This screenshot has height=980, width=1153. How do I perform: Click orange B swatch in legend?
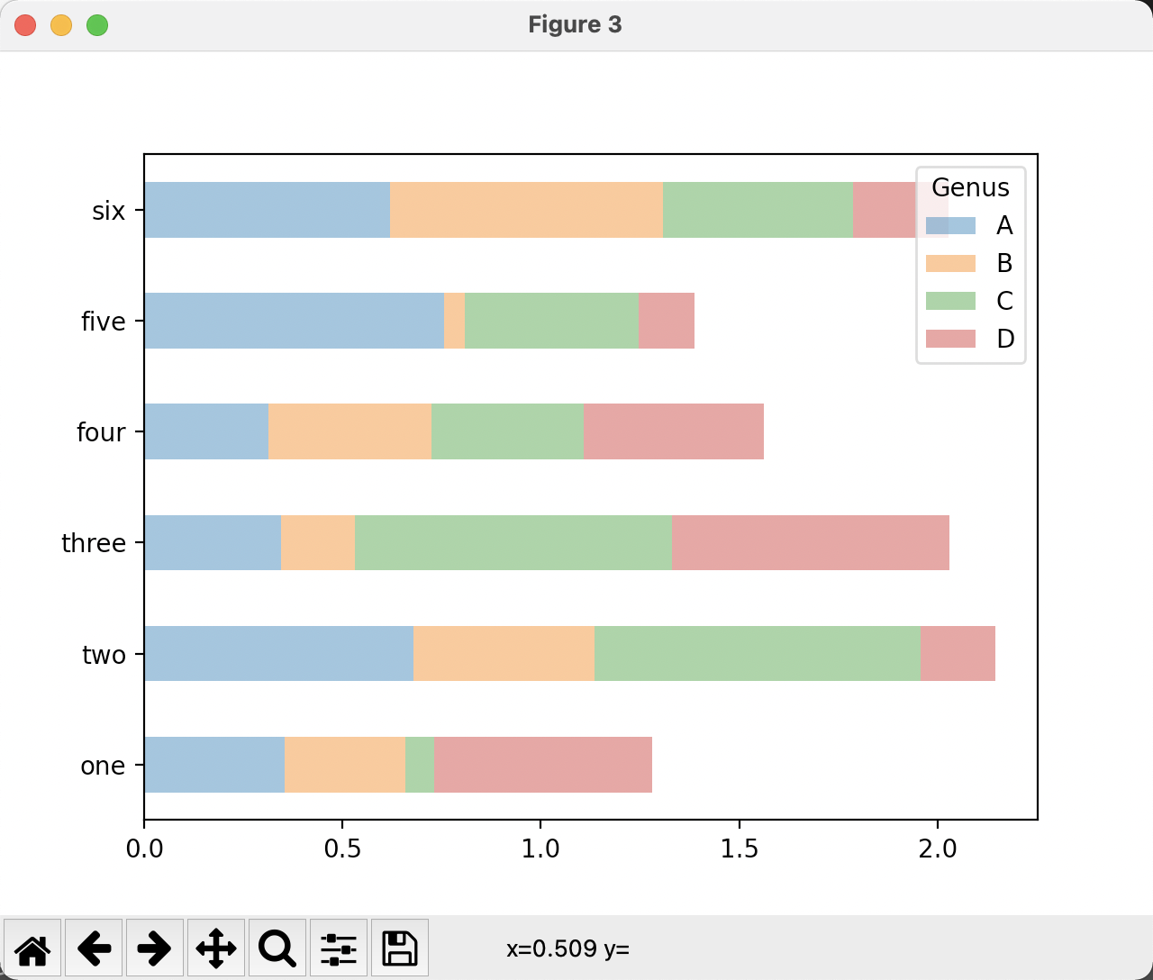950,264
